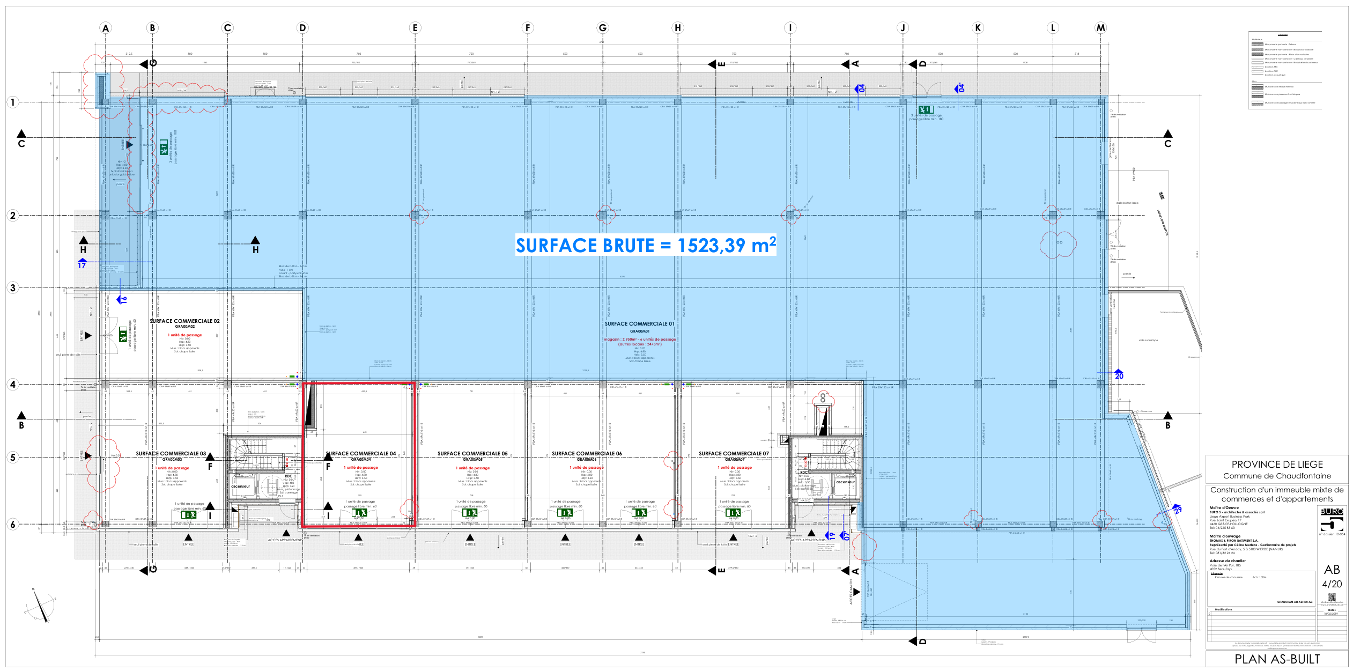Click blue elevation marker numbered 20
1353x671 pixels.
click(1119, 375)
